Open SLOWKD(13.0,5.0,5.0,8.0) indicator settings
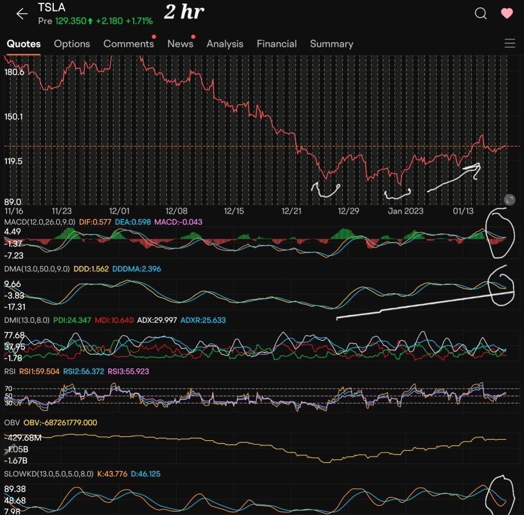 (x=49, y=474)
